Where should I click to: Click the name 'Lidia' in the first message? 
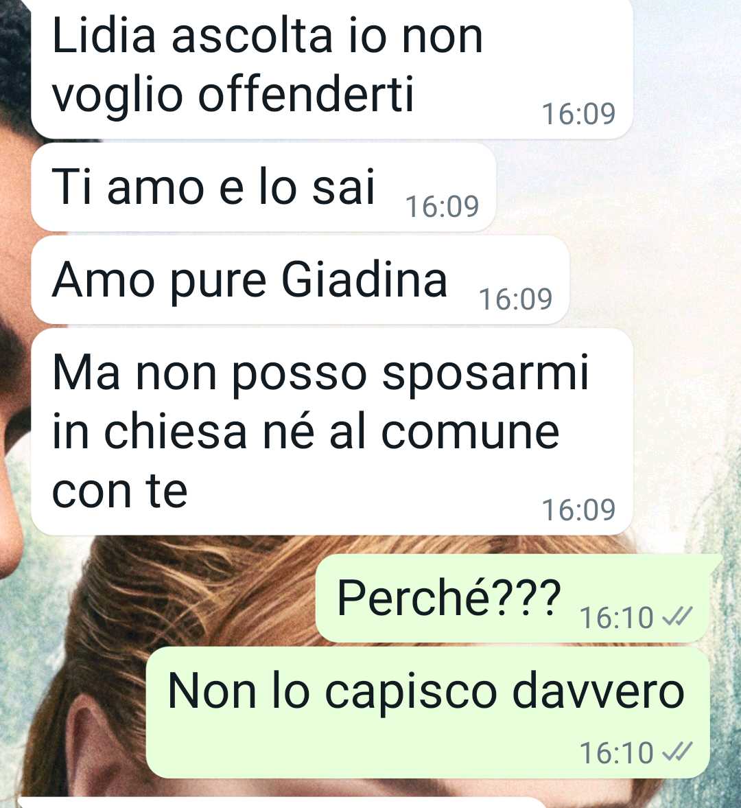[x=104, y=36]
